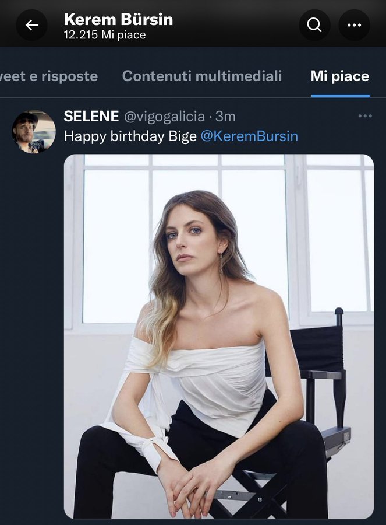Click the @KeremBursin mention link

tap(249, 136)
